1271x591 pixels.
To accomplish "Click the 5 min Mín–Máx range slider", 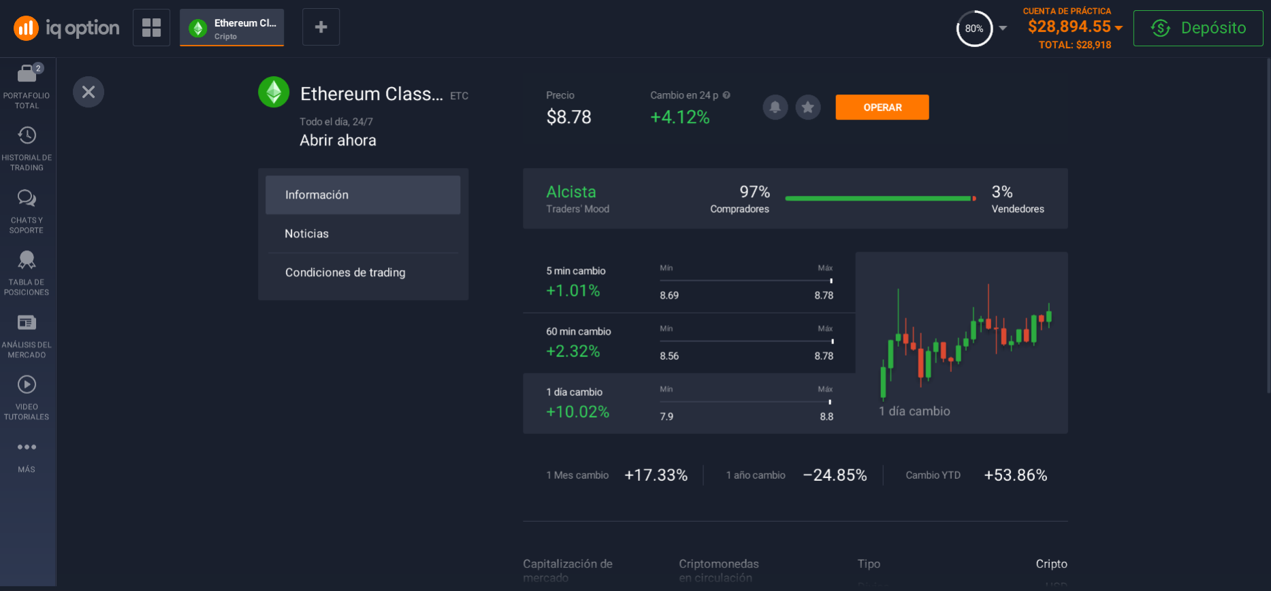I will (746, 280).
